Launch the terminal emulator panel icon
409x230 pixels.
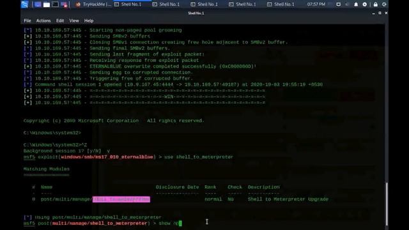pyautogui.click(x=55, y=4)
